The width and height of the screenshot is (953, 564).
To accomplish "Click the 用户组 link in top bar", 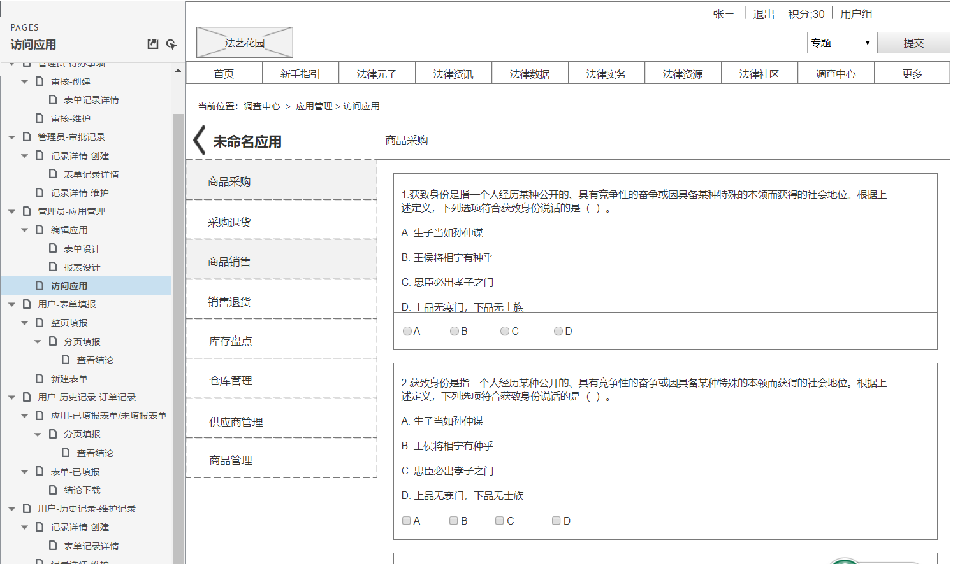I will coord(856,14).
